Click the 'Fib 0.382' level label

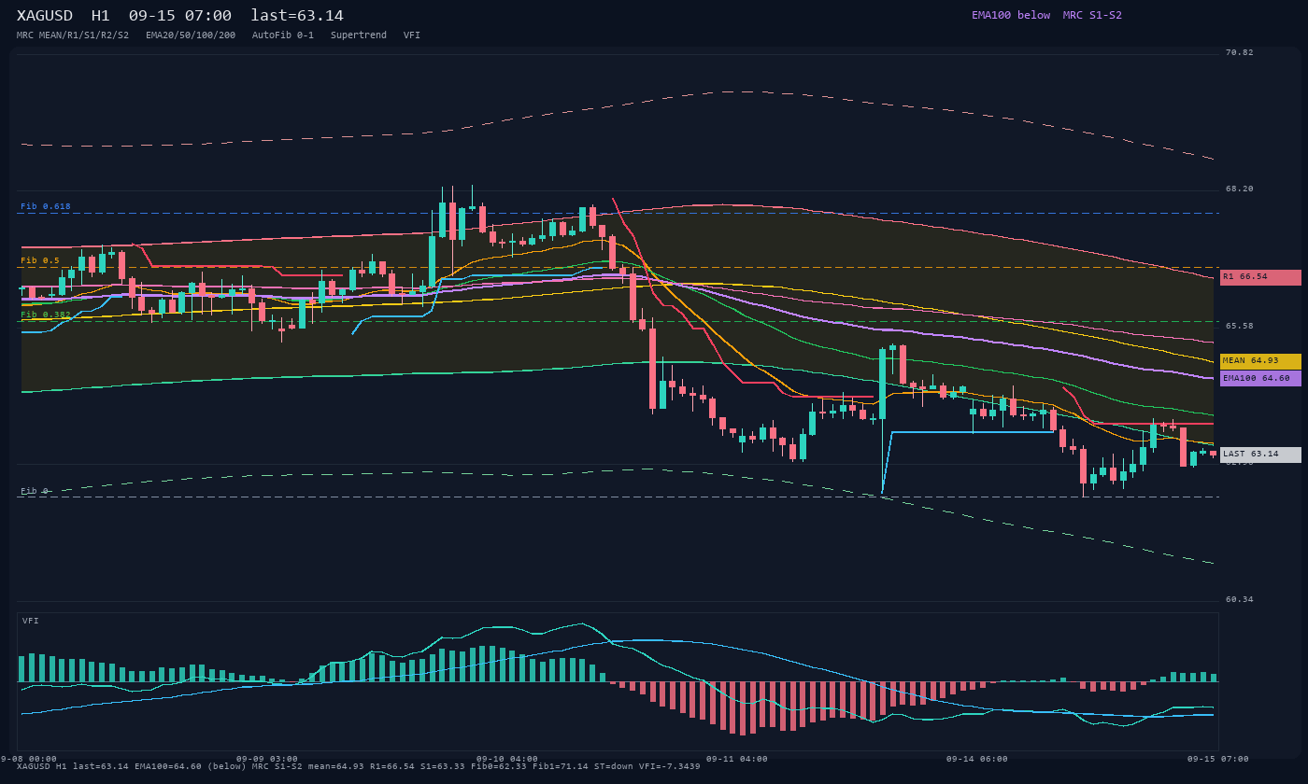tap(46, 315)
